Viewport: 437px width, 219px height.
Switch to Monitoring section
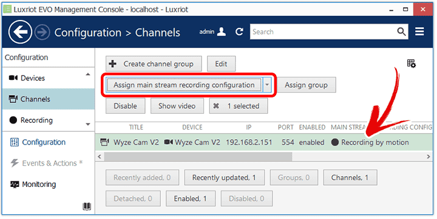(33, 185)
